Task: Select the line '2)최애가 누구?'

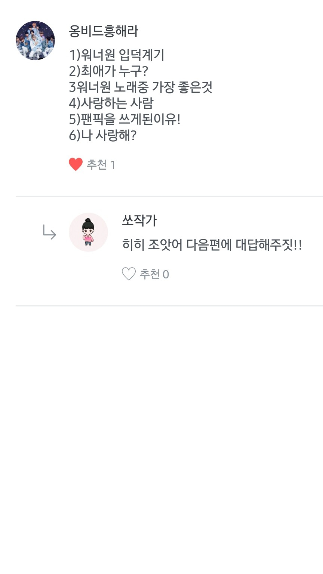Action: [x=108, y=71]
